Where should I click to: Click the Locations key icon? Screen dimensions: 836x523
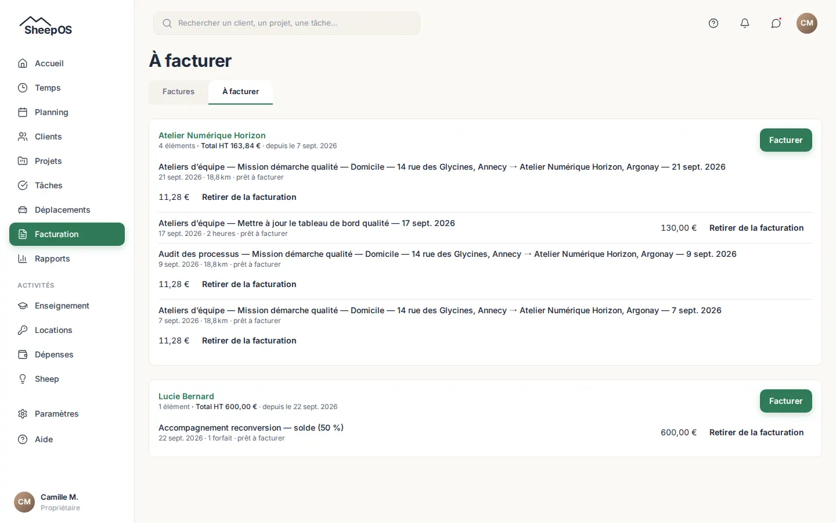[x=23, y=330]
